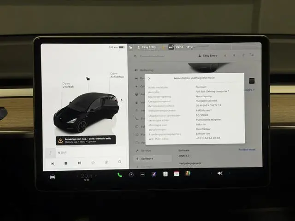The height and width of the screenshot is (221, 295).
Task: Tap the Permanente magneet value
Action: [x=209, y=120]
